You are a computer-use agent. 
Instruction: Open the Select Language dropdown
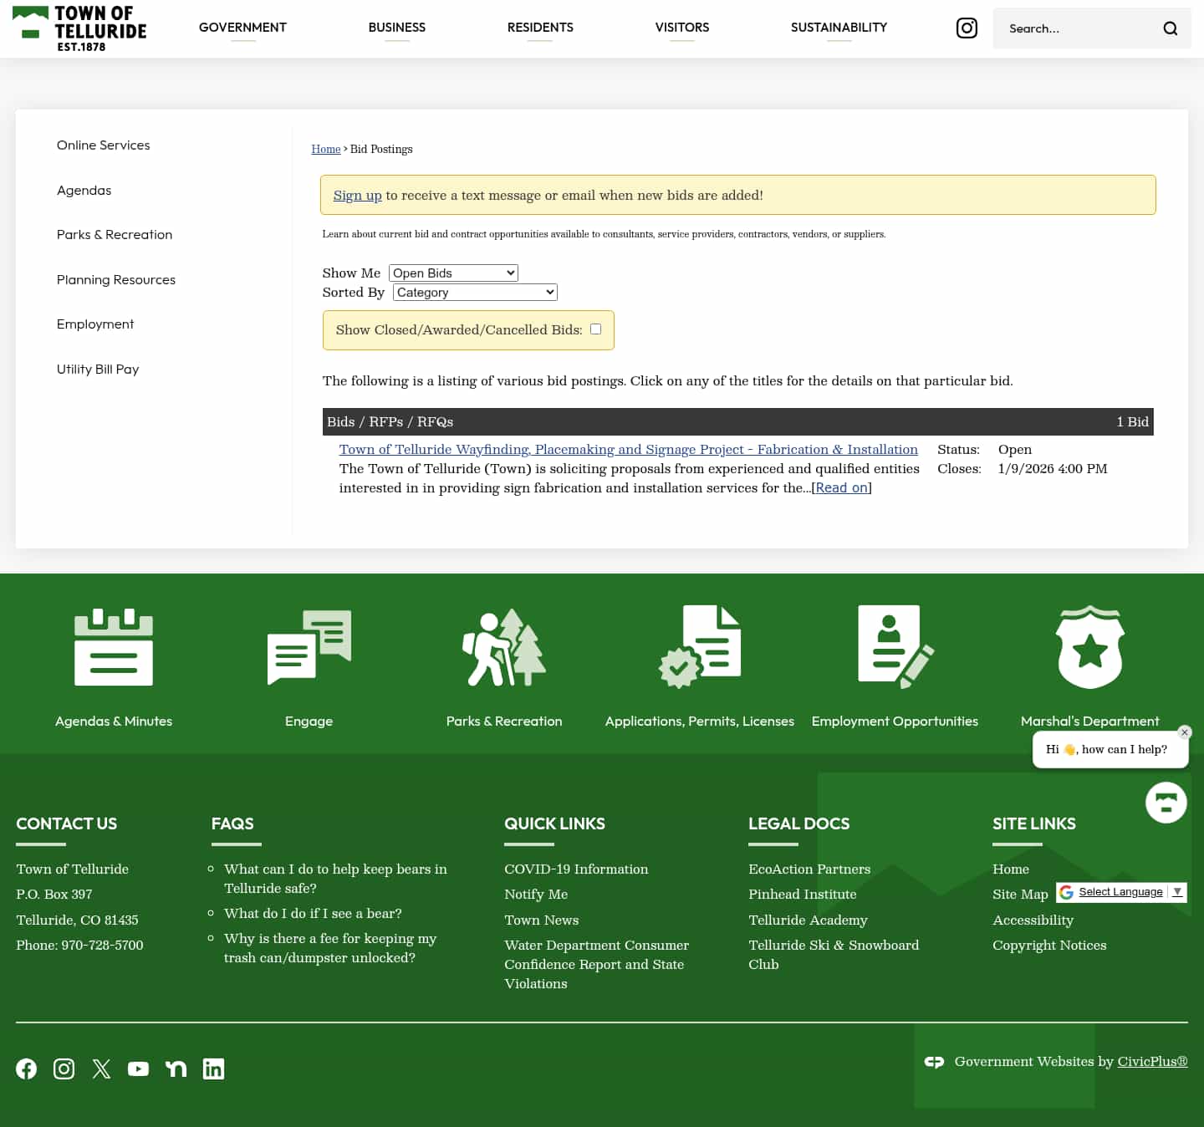pyautogui.click(x=1121, y=892)
